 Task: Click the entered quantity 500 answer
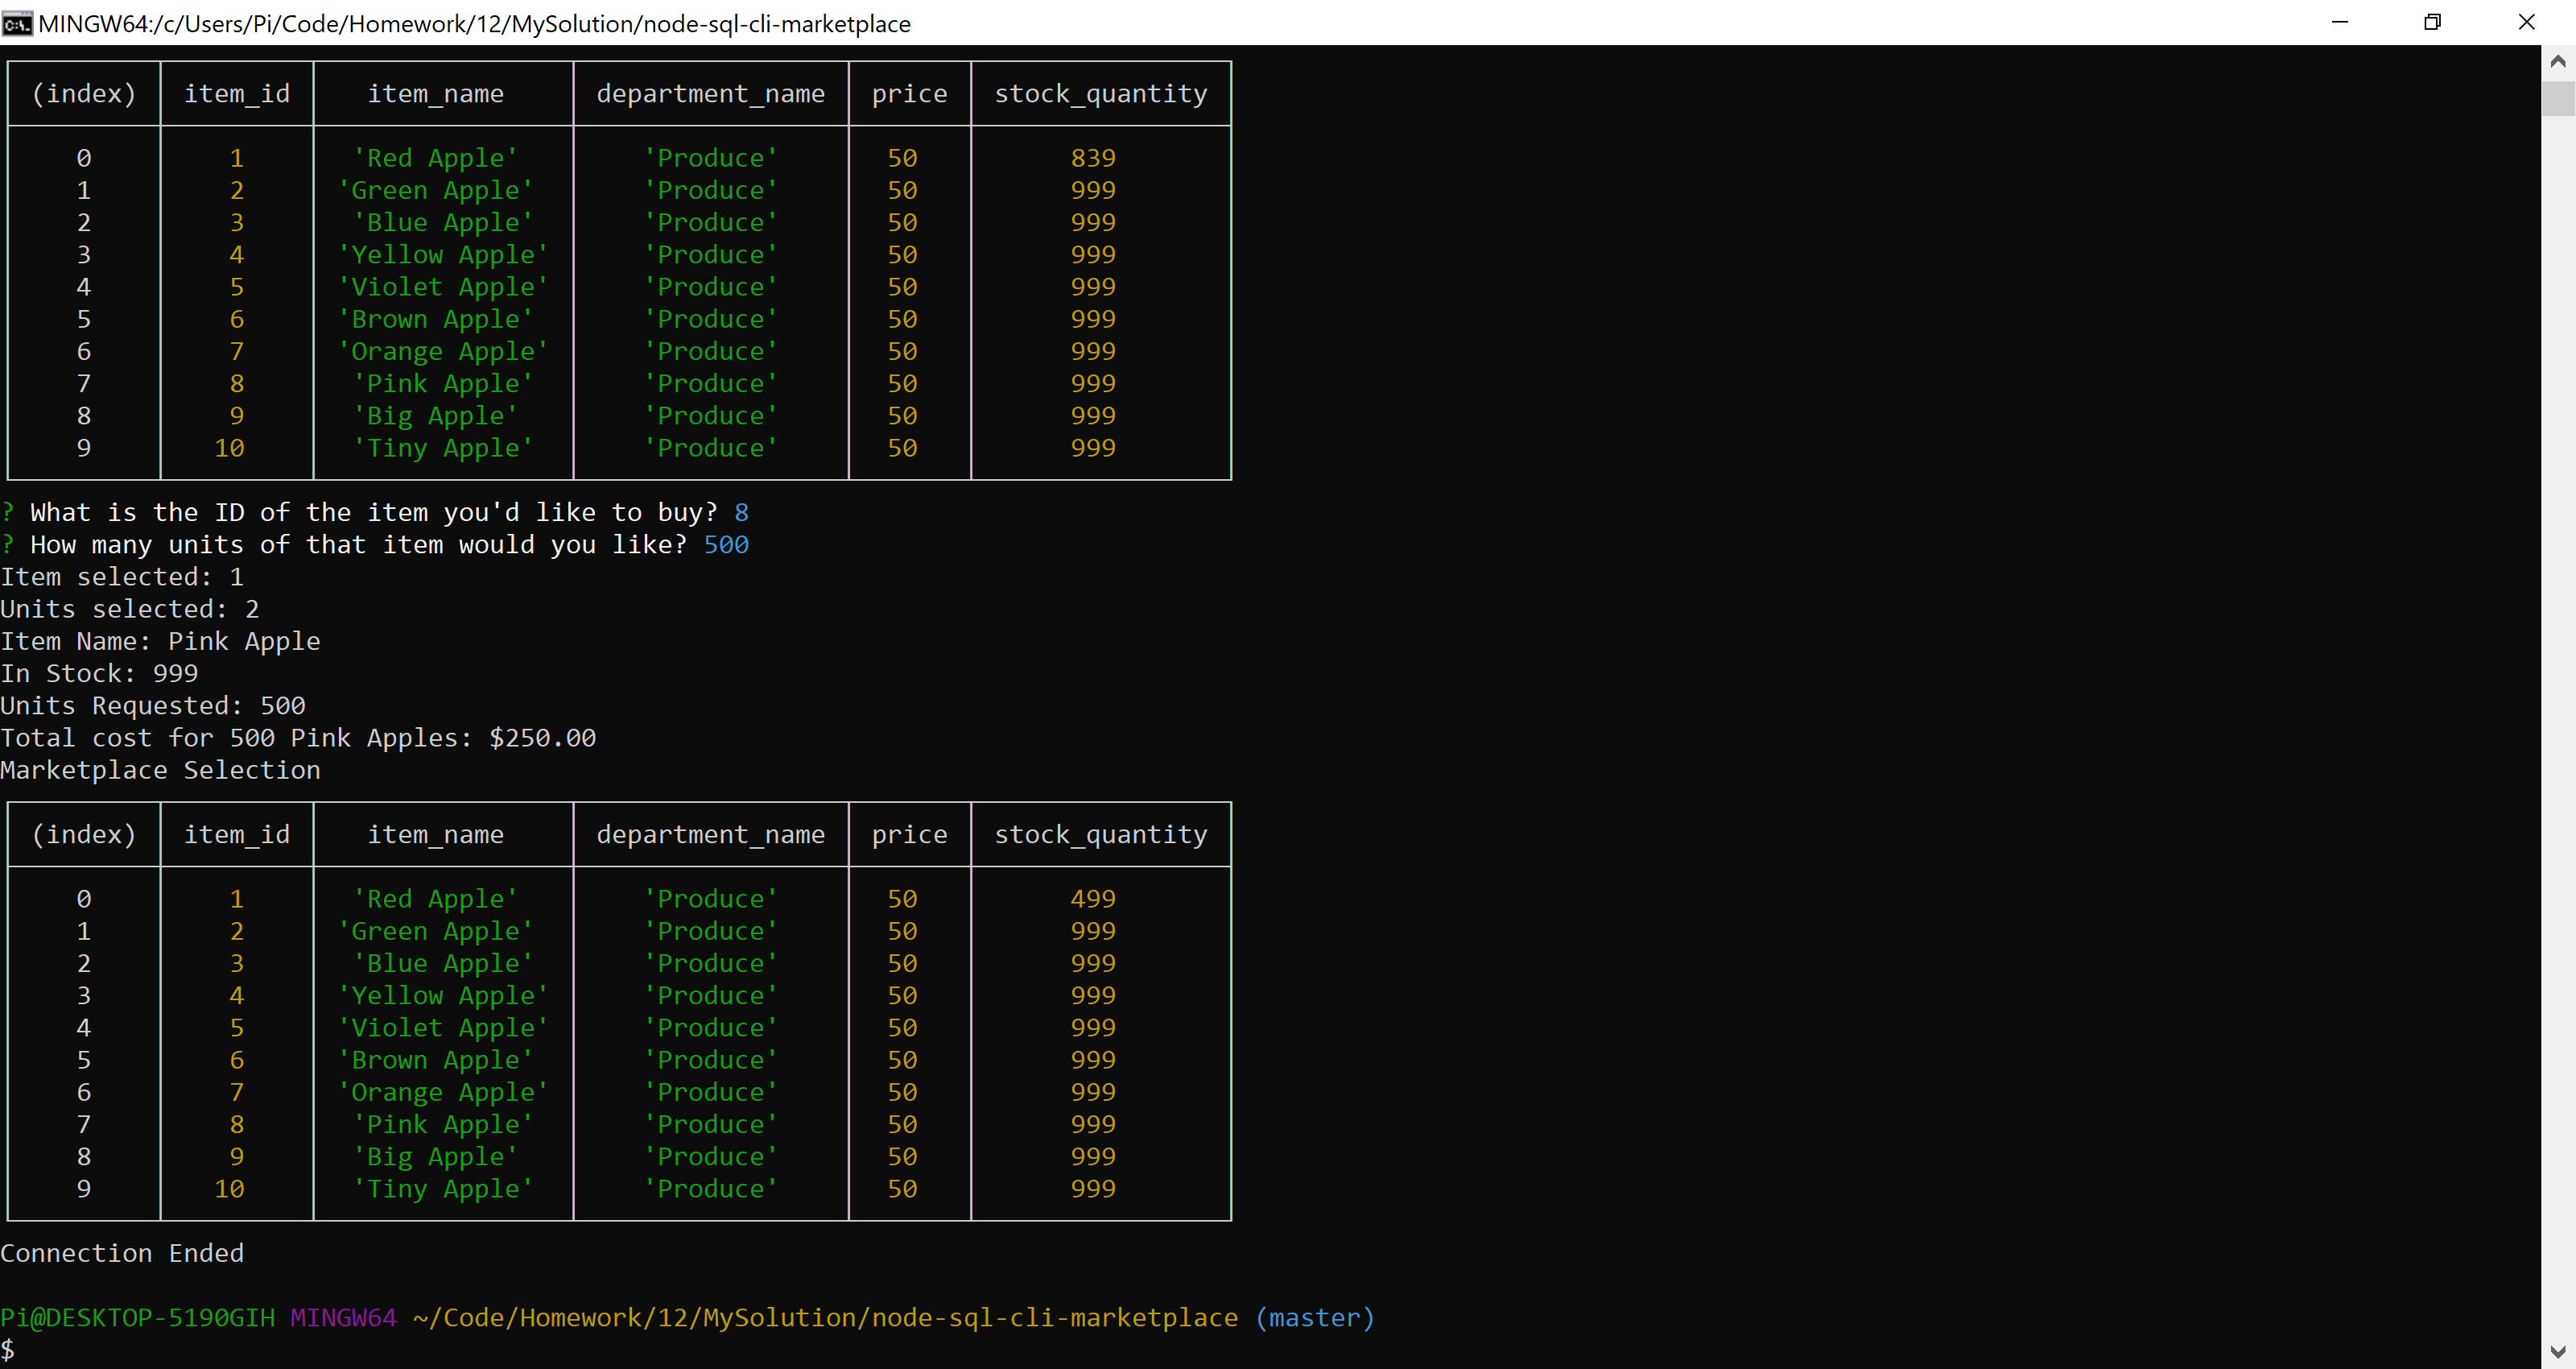click(726, 544)
